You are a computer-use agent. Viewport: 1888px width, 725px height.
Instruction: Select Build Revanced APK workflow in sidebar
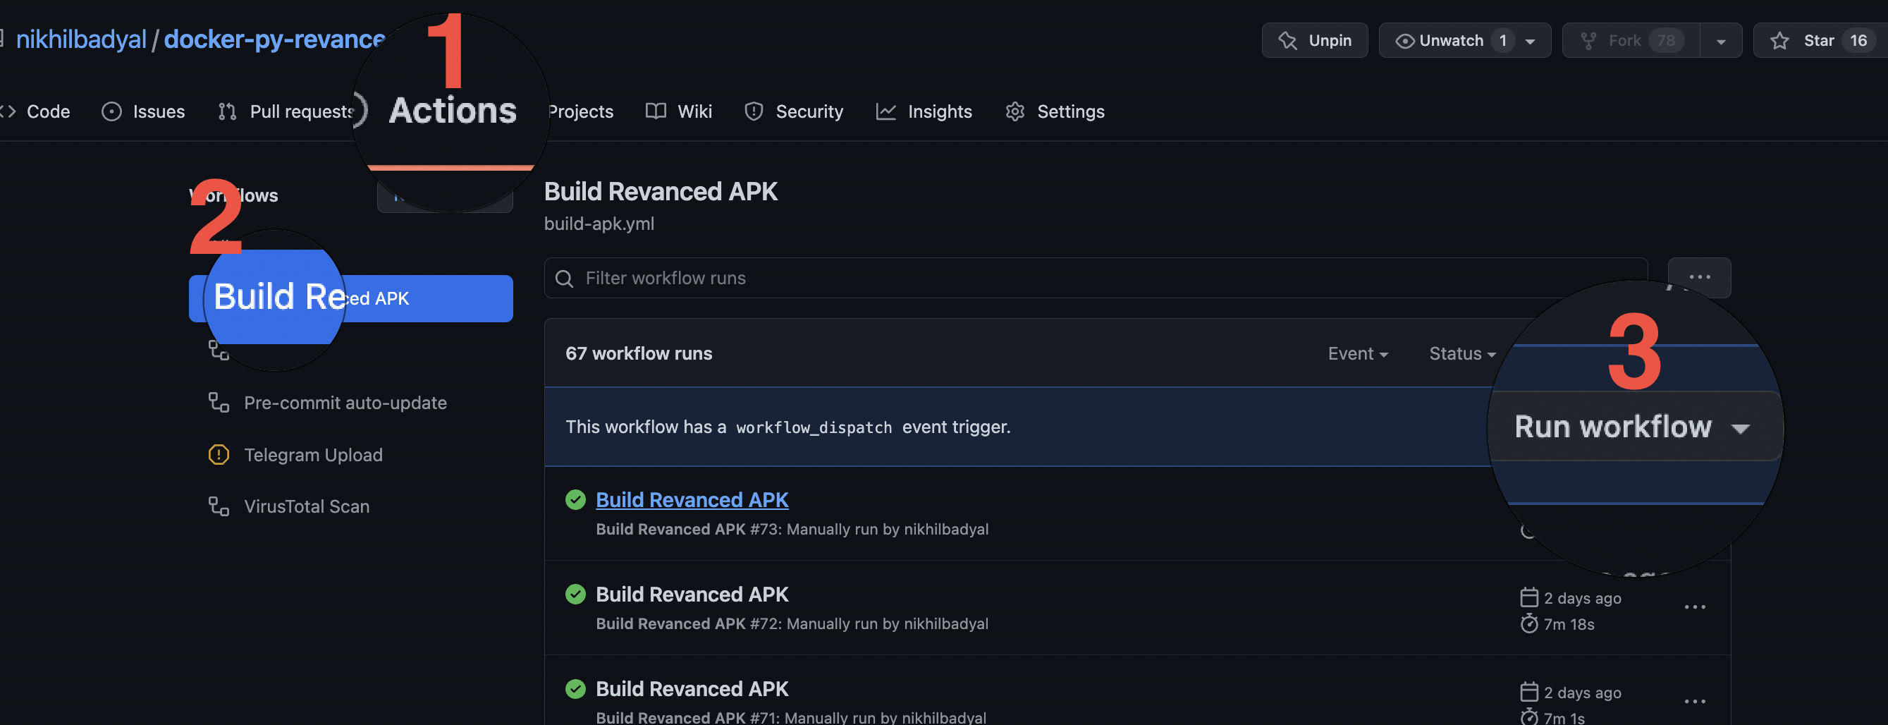(x=350, y=298)
